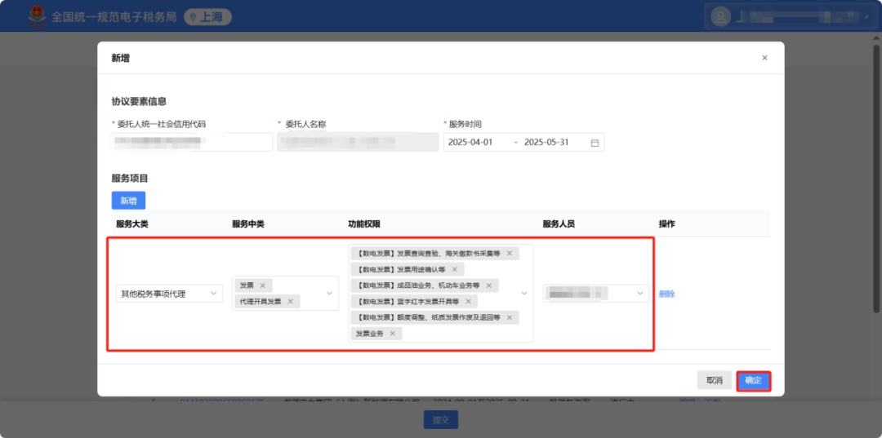Remove the 代理开具发票 tag
882x438 pixels.
tap(290, 302)
